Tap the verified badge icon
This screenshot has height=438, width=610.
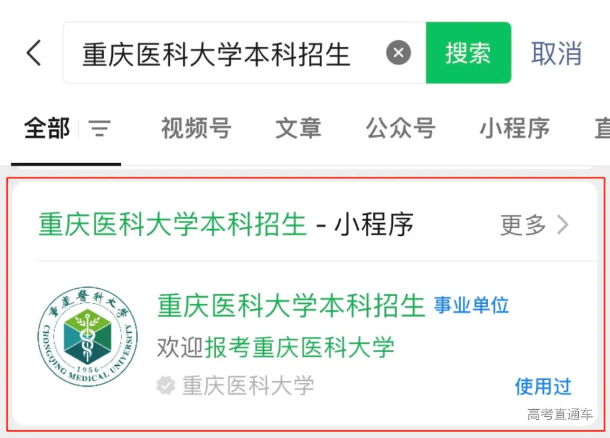(x=166, y=386)
